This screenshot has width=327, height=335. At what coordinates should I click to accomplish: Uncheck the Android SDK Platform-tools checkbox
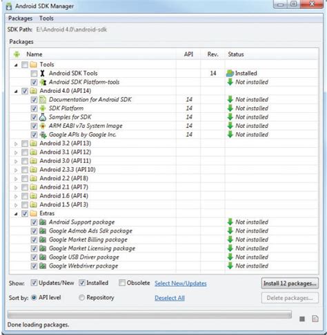(x=34, y=83)
